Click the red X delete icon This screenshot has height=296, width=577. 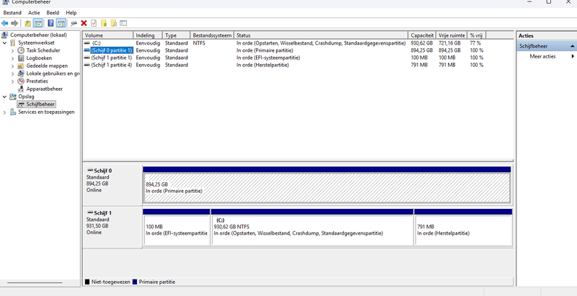coord(84,23)
